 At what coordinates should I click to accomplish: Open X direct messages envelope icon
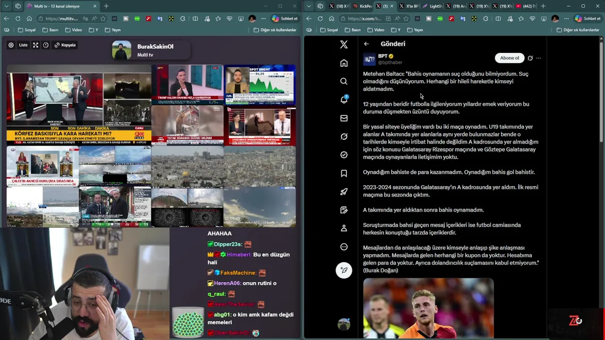(344, 118)
